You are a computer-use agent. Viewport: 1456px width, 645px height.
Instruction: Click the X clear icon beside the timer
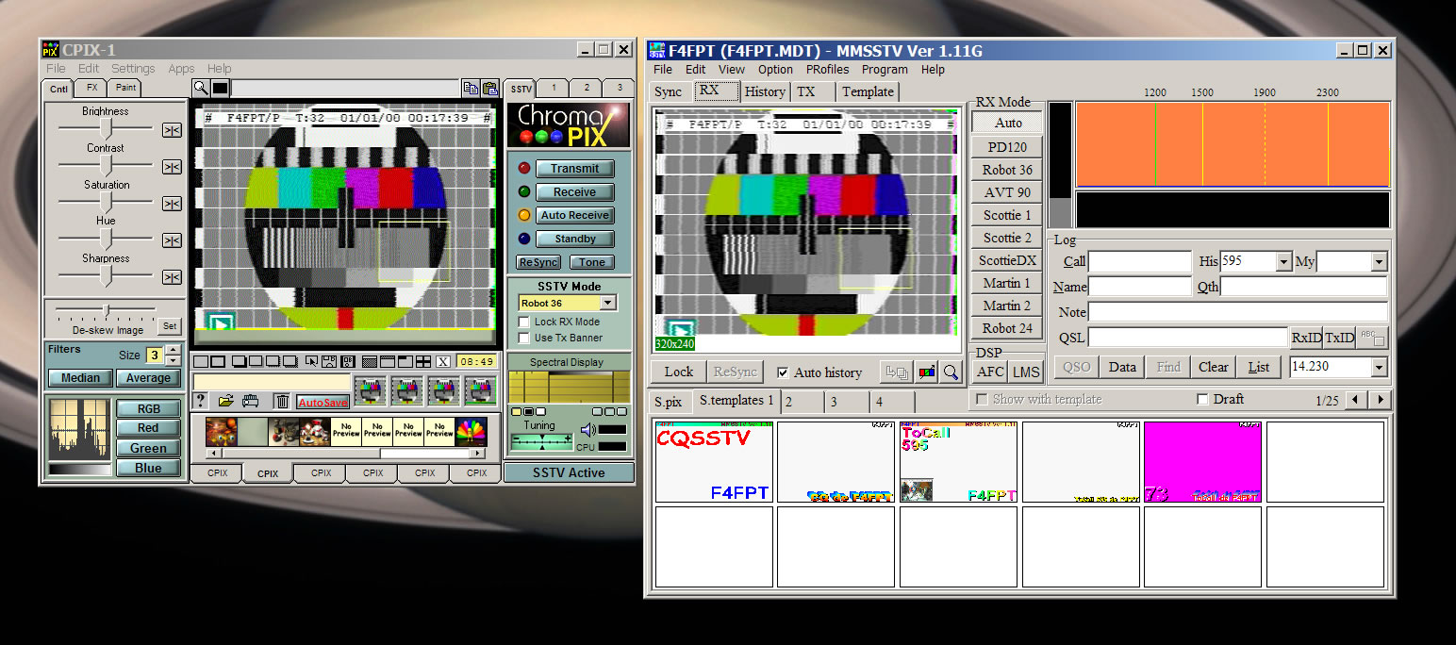[442, 361]
